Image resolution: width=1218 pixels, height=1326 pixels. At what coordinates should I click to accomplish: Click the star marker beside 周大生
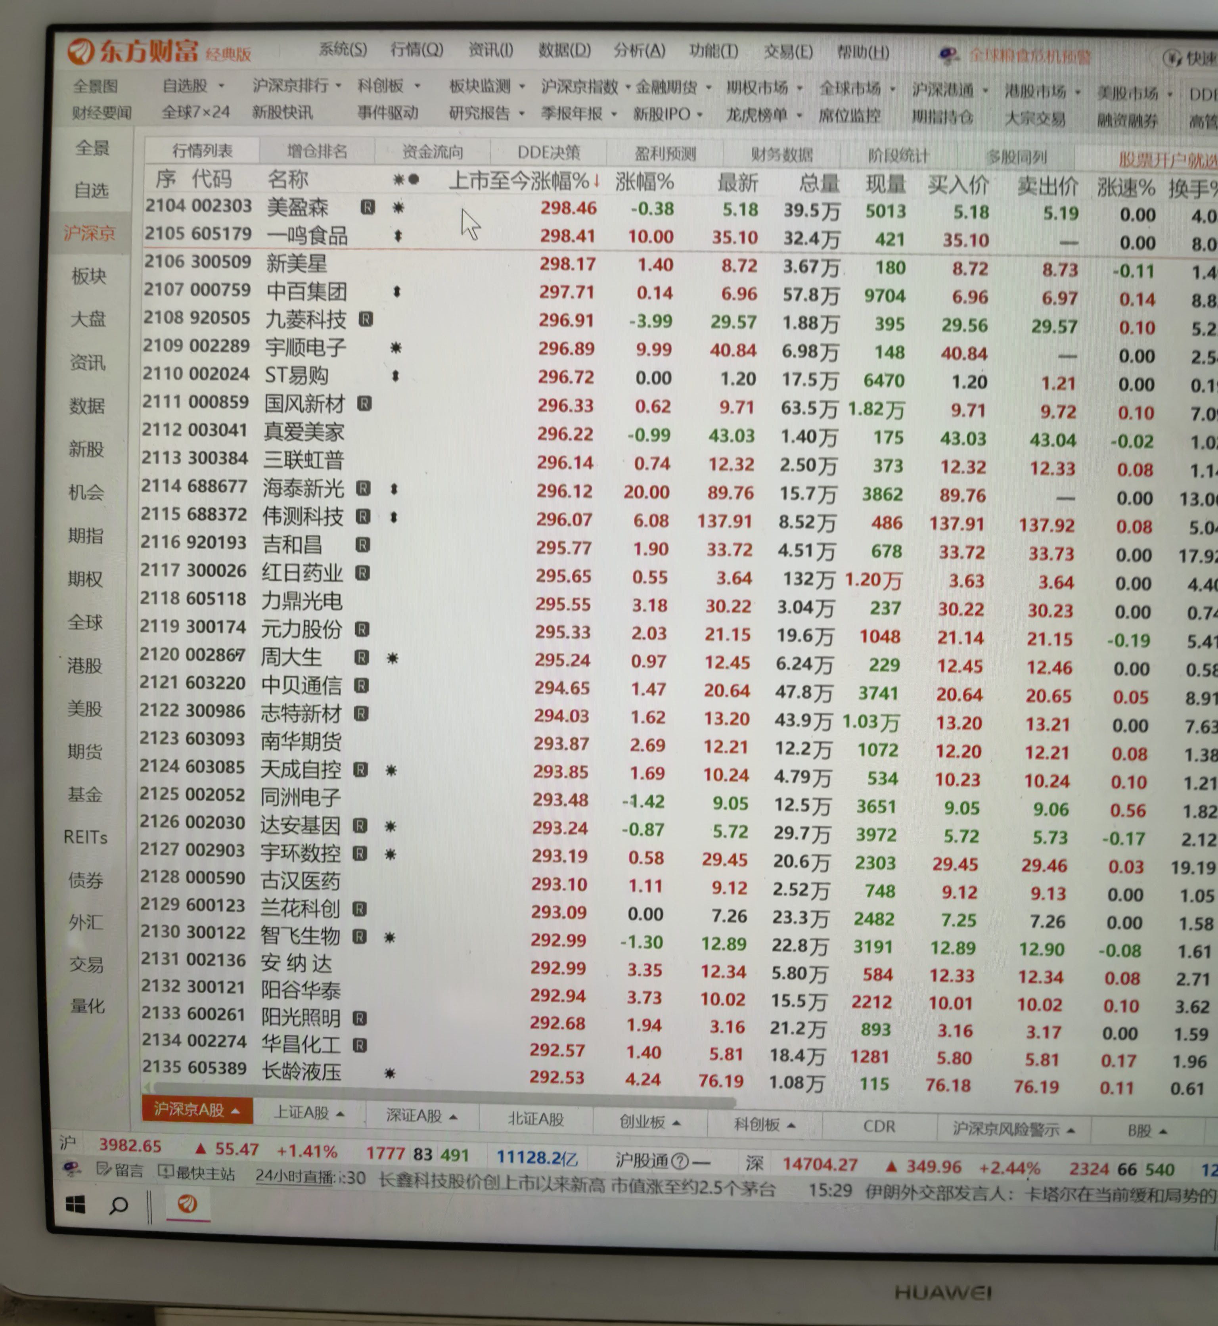[392, 658]
